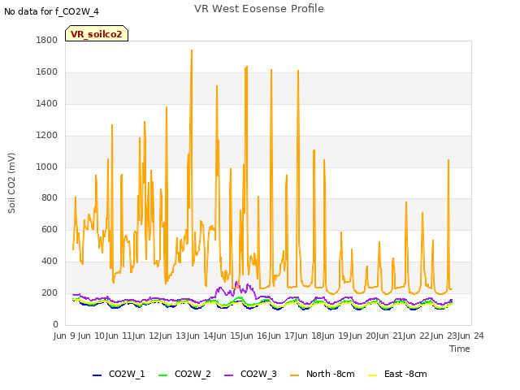520x390 pixels.
Task: Click the VR_soilco2 label box
Action: click(x=97, y=33)
